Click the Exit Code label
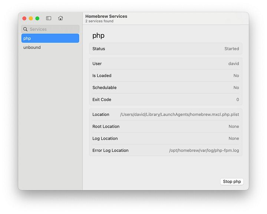The image size is (267, 214). 102,100
